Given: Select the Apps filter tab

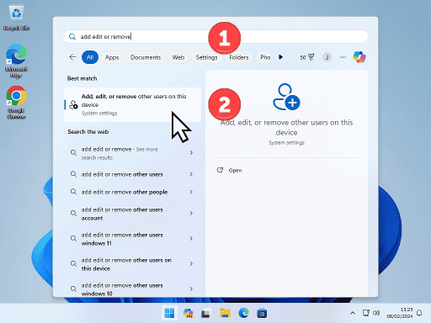Looking at the screenshot, I should tap(112, 57).
